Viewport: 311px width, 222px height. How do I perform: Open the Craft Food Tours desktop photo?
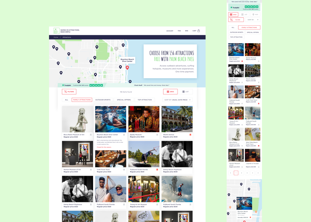pyautogui.click(x=111, y=159)
